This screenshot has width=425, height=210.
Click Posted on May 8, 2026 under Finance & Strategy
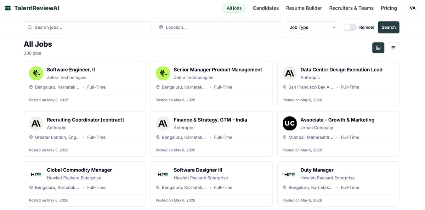tap(175, 150)
